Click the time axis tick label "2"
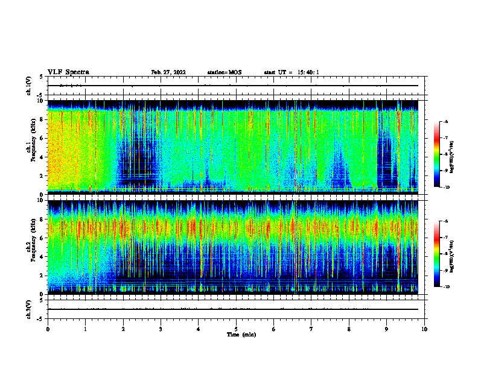Screen dimensions: 478x369 tap(123, 329)
